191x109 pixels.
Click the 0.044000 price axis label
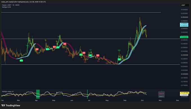[184, 29]
